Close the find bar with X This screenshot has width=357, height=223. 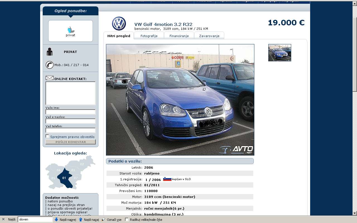(3, 219)
